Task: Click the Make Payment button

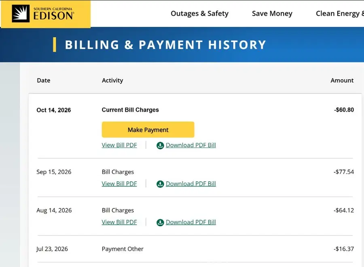Action: click(148, 129)
